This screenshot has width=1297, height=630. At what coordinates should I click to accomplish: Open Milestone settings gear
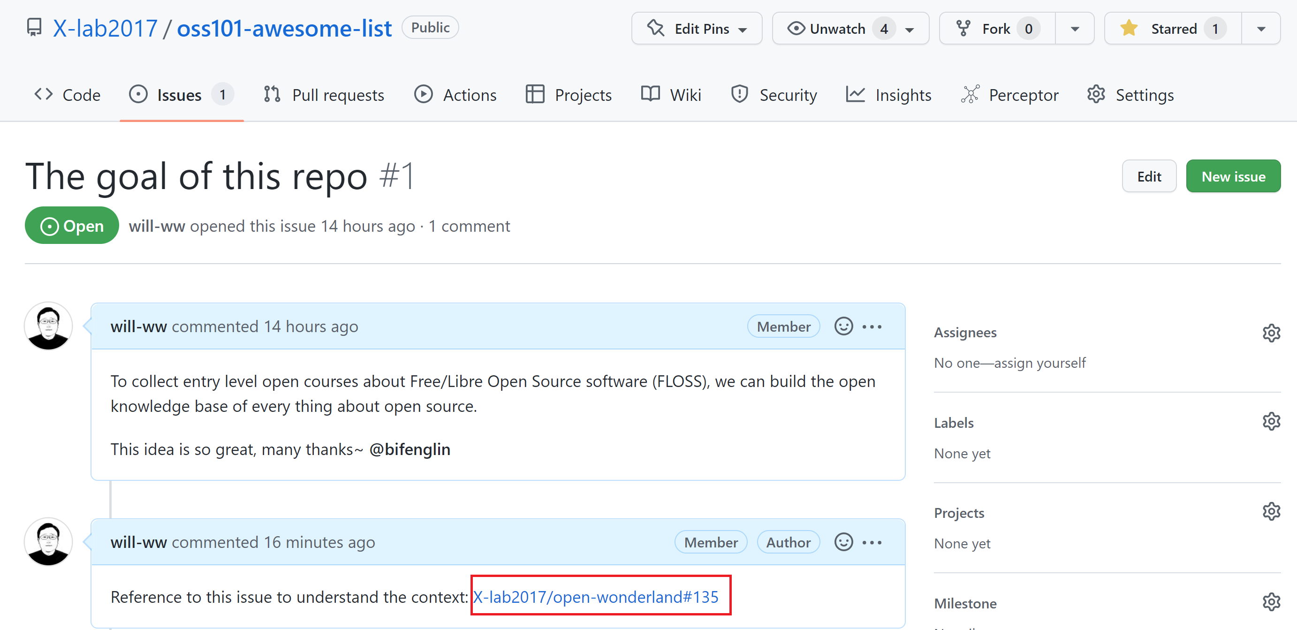[x=1271, y=602]
